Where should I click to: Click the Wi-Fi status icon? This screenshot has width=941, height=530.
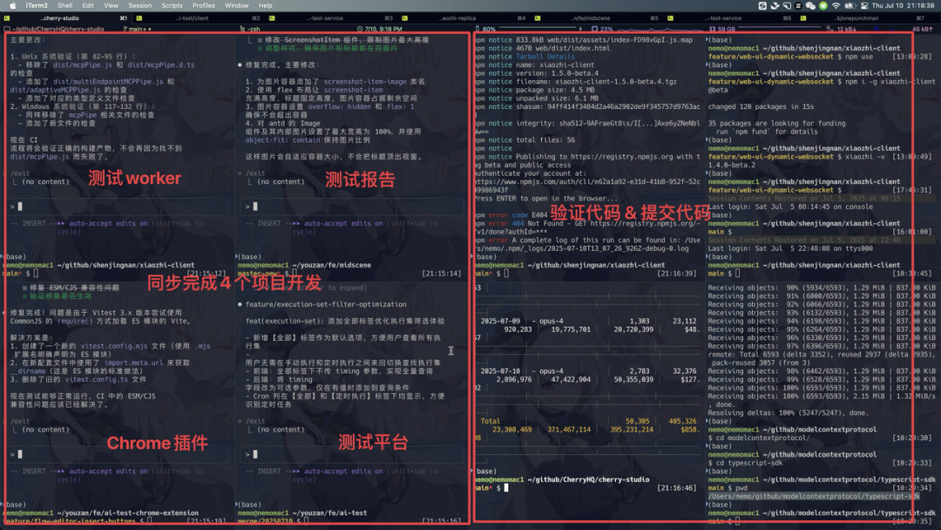[x=836, y=4]
